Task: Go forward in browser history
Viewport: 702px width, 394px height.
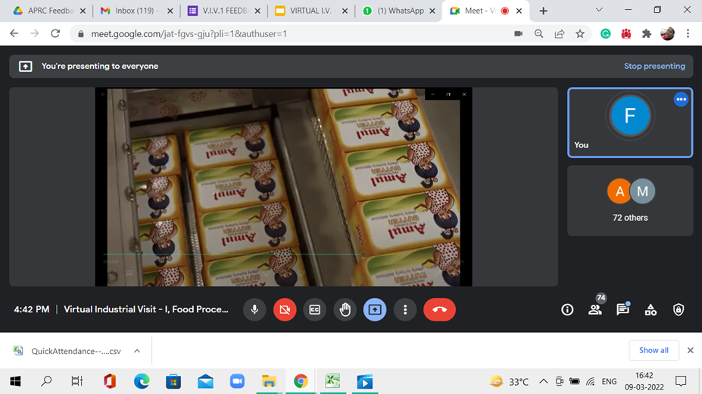Action: pyautogui.click(x=35, y=33)
